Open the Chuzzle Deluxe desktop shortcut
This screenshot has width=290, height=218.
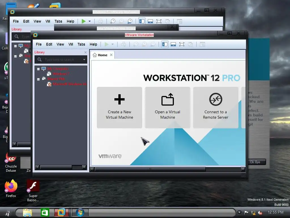pos(11,163)
